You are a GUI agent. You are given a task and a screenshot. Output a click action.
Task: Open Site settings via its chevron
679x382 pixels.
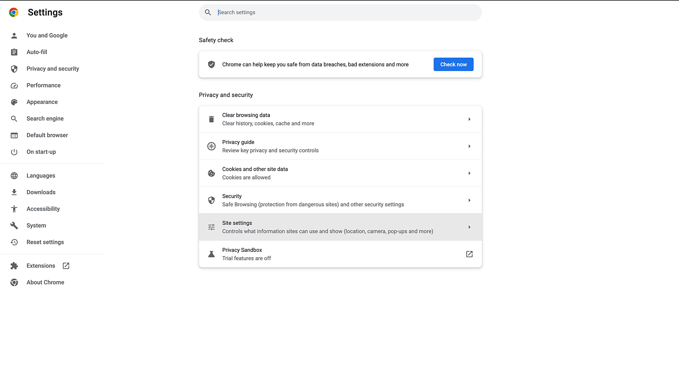tap(469, 227)
